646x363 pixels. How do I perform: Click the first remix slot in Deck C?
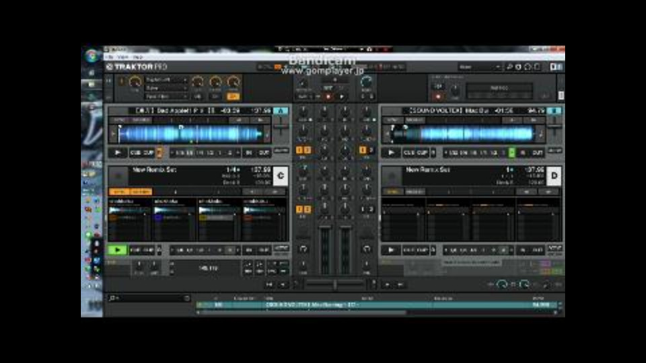coord(129,220)
